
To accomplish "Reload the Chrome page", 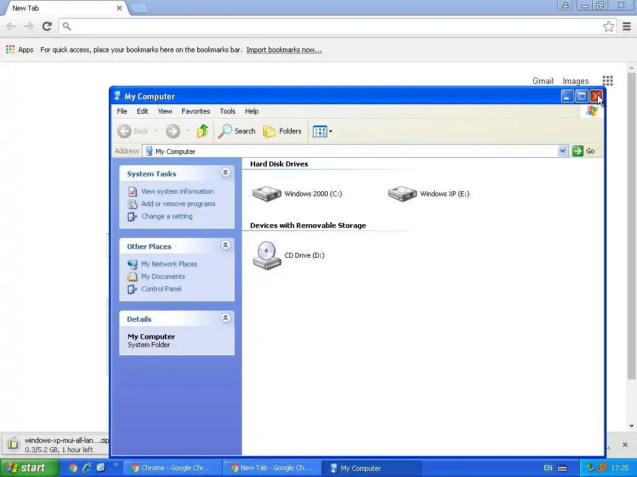I will coord(47,26).
